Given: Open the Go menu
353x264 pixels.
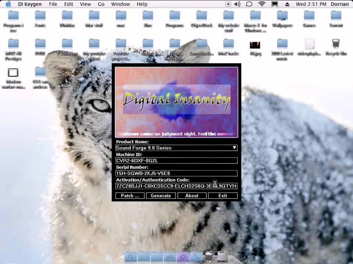Looking at the screenshot, I should click(x=101, y=4).
